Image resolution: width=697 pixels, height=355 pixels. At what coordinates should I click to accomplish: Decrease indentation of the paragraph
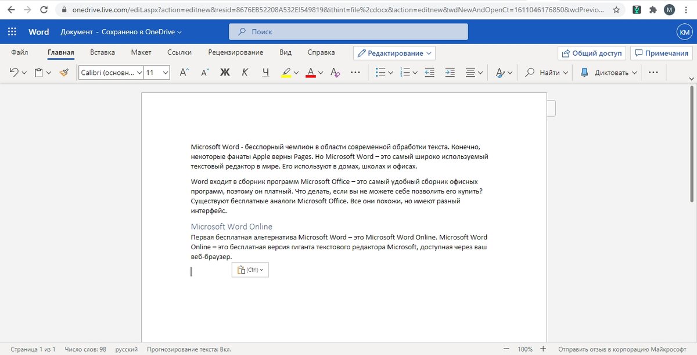coord(429,73)
